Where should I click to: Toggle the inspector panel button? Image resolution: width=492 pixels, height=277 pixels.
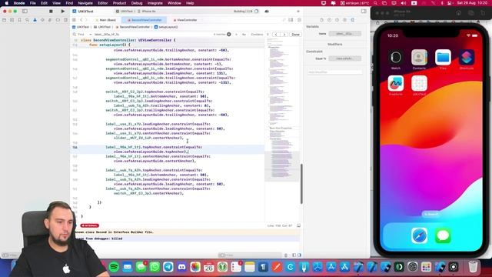point(364,11)
